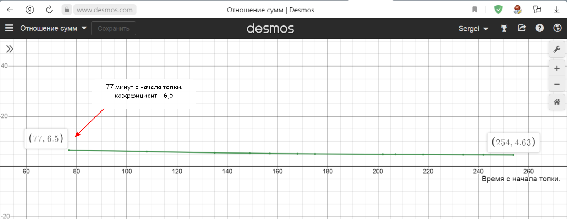
Task: Open the graph title dropdown arrow
Action: click(x=84, y=28)
